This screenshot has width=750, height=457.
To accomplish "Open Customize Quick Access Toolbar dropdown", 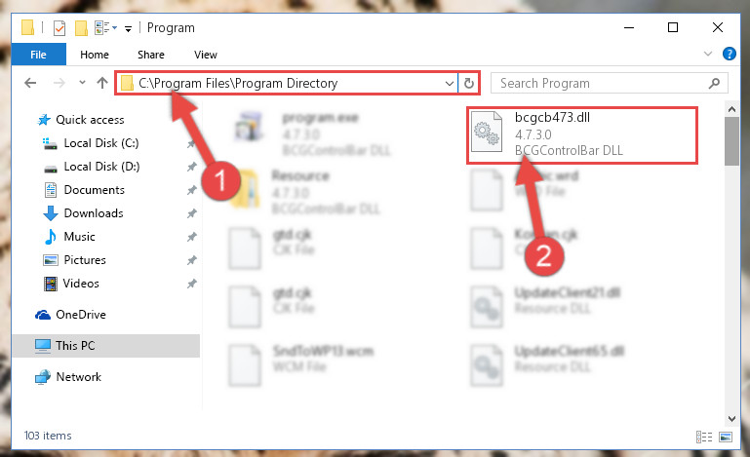I will coord(128,29).
